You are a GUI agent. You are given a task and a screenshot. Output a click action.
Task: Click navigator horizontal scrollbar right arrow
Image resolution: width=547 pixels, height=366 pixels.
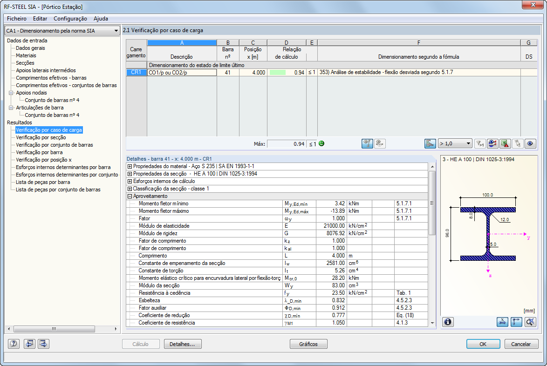pos(116,329)
